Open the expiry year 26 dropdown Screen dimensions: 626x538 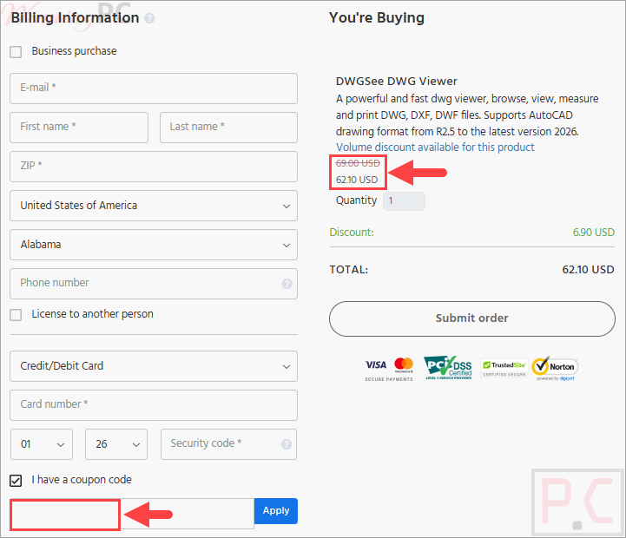pos(116,444)
